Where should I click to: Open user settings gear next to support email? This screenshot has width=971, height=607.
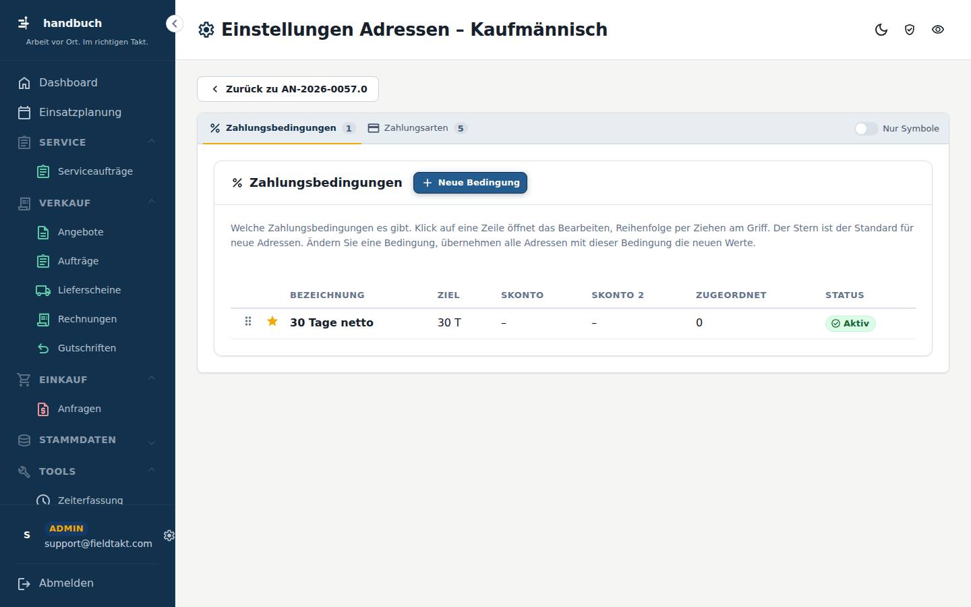(x=169, y=536)
